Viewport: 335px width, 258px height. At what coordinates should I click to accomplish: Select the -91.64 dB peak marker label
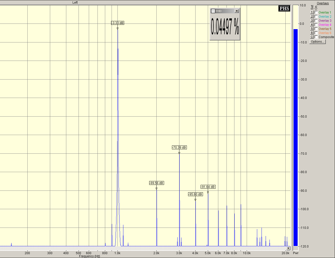(208, 187)
